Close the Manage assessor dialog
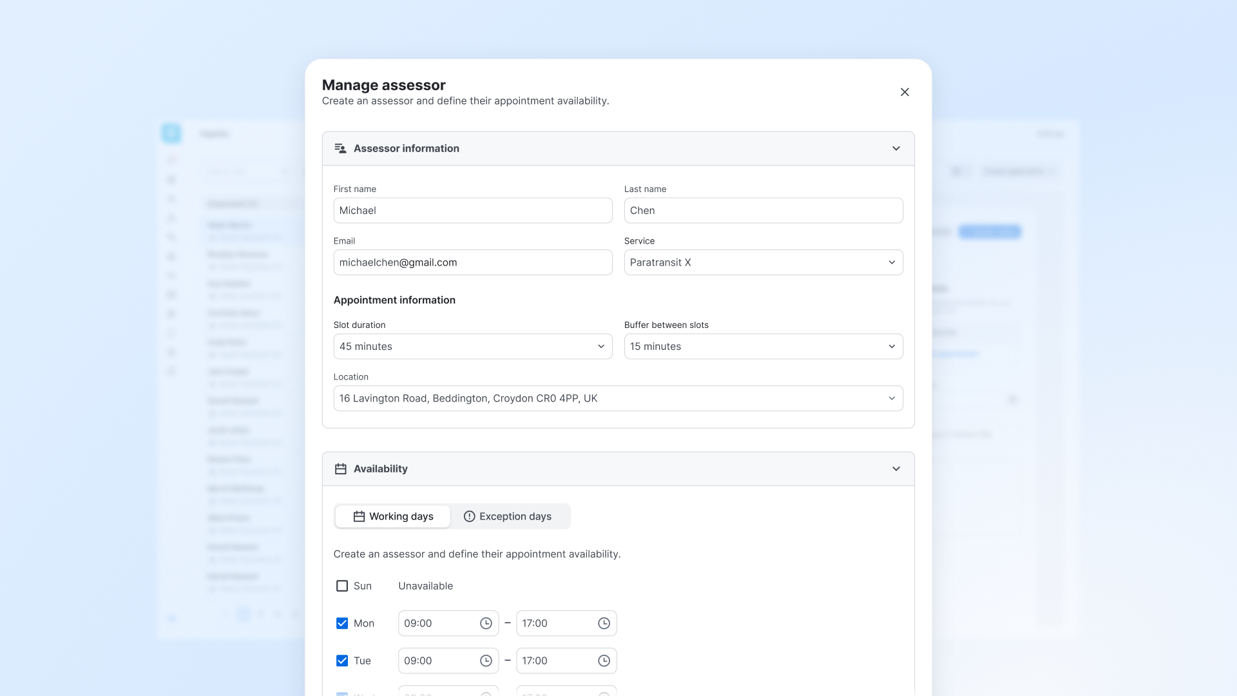This screenshot has height=696, width=1237. [x=905, y=92]
